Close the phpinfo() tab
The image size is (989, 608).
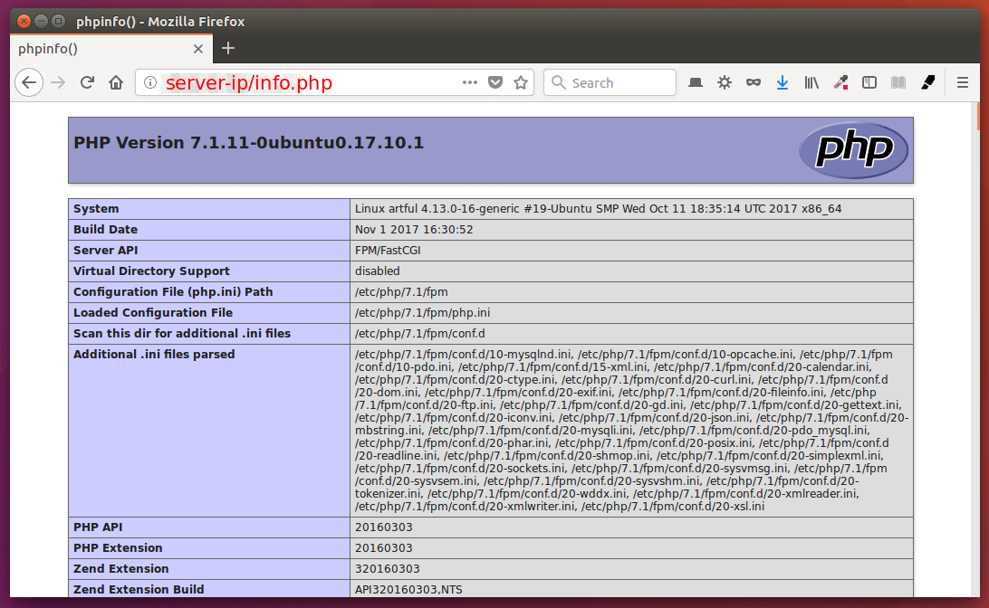tap(198, 49)
